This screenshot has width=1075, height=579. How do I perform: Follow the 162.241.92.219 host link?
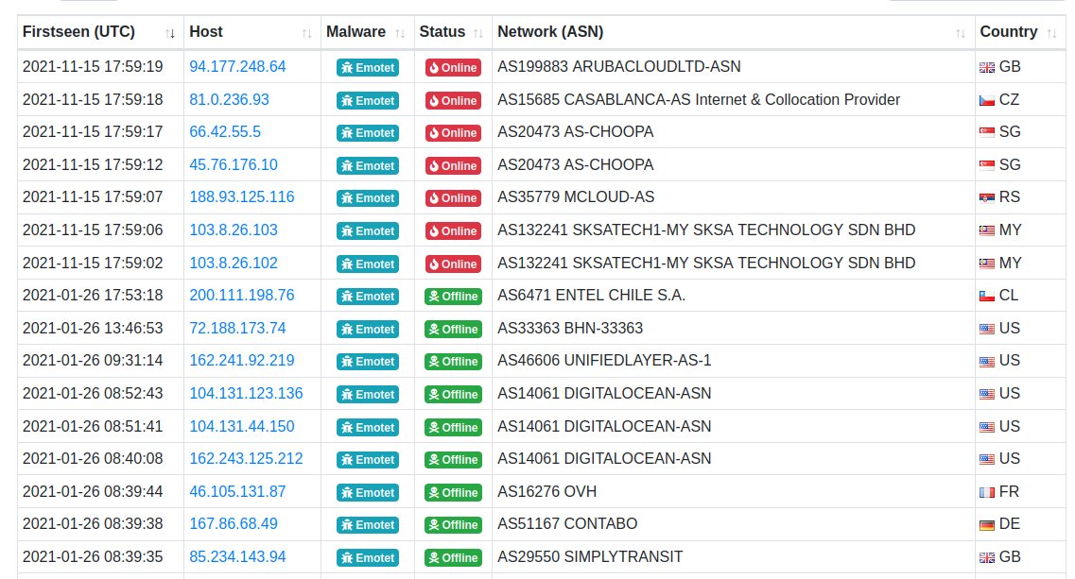[241, 361]
